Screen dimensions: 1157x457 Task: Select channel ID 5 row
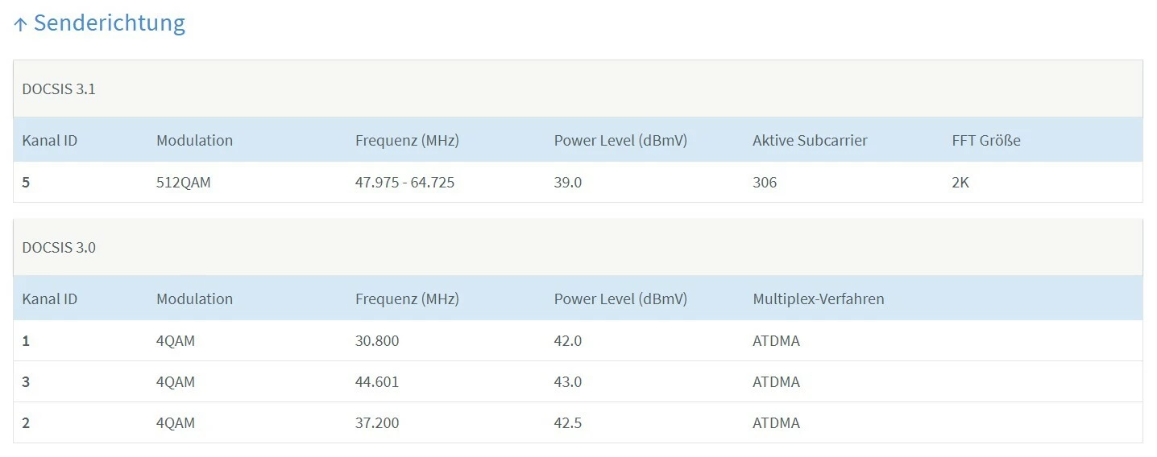[27, 183]
